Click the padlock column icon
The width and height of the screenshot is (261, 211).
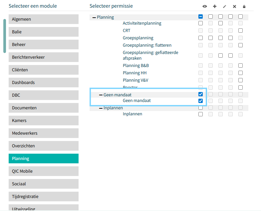click(244, 7)
